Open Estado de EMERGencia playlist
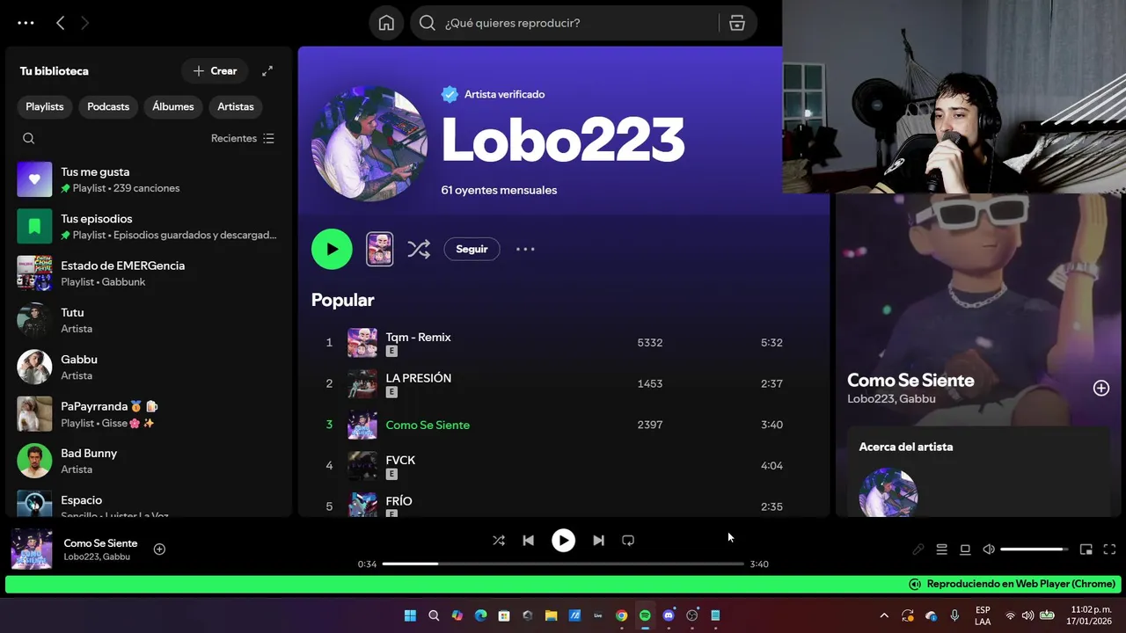The height and width of the screenshot is (633, 1126). 150,273
